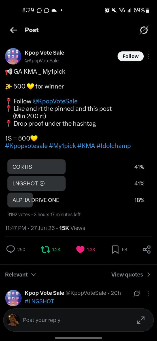Screen dimensions: 157x341
Task: Open the @KpopVoteSale mention link
Action: point(55,101)
